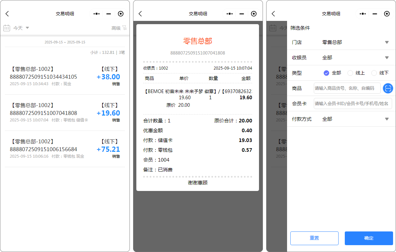Screen dimensions: 396x252
Task: Go back using left panel back arrow
Action: click(x=7, y=14)
